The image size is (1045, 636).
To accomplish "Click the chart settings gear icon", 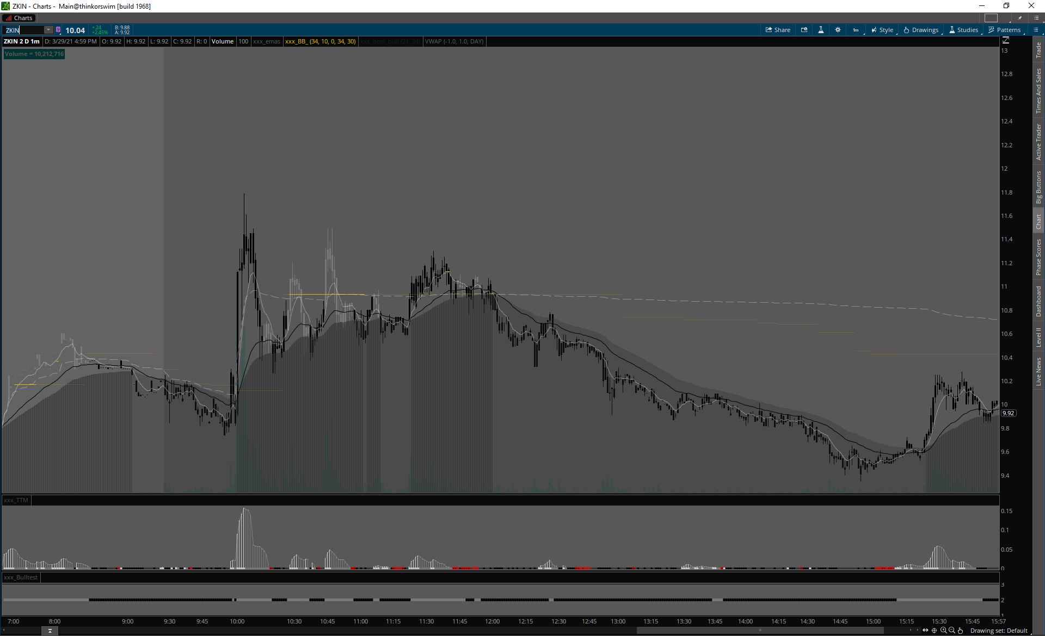I will pos(838,30).
